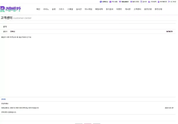This screenshot has height=124, width=178.
Task: Open 출석부 calendar icon
Action: (x=141, y=2)
